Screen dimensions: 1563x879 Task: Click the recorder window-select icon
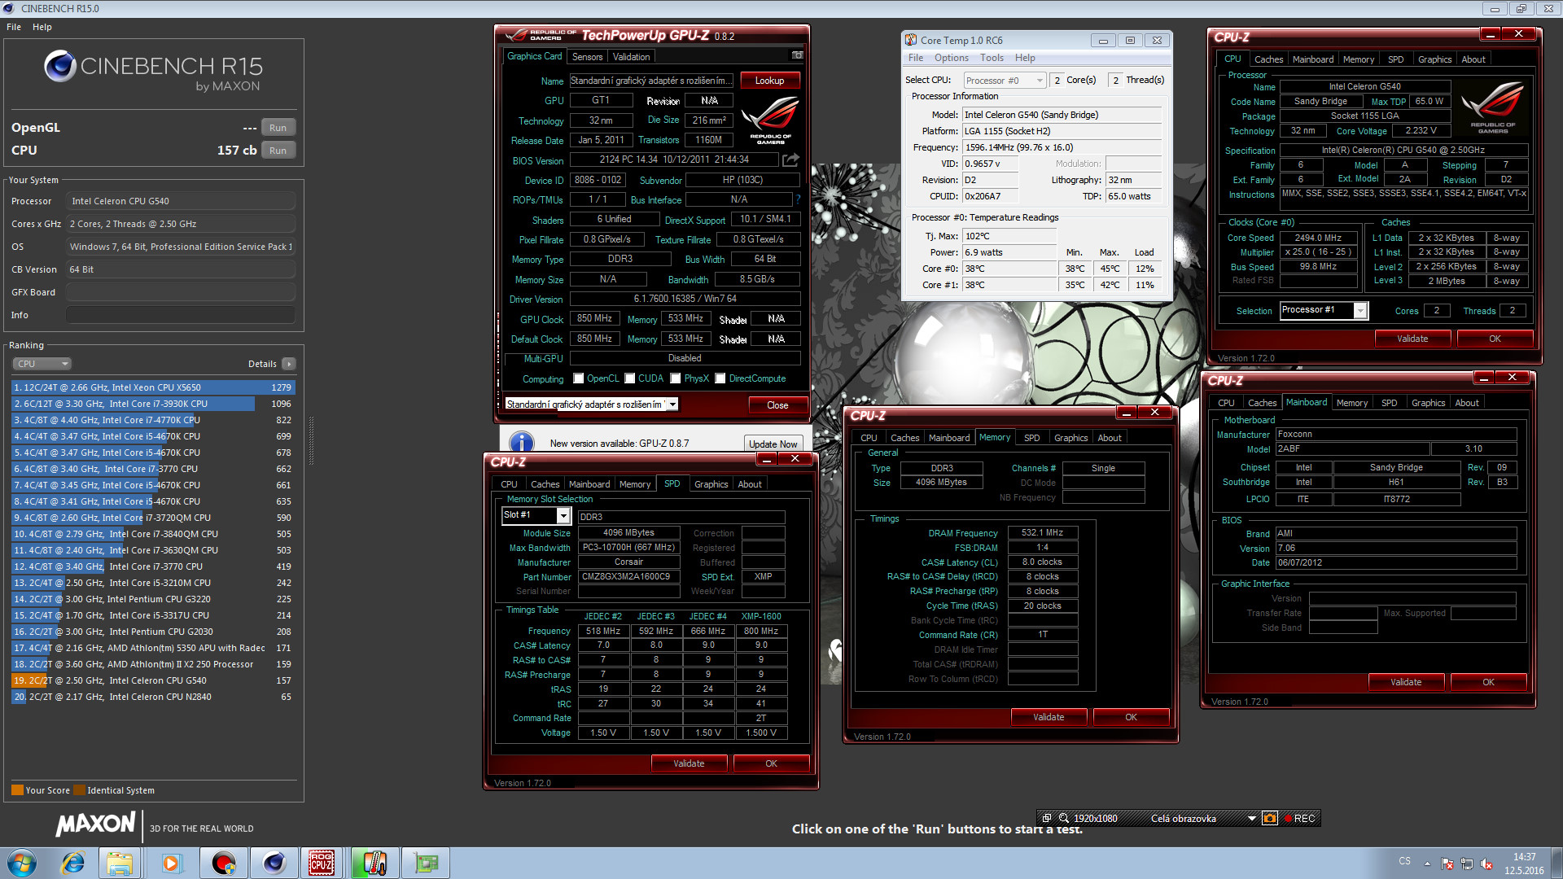coord(1047,818)
